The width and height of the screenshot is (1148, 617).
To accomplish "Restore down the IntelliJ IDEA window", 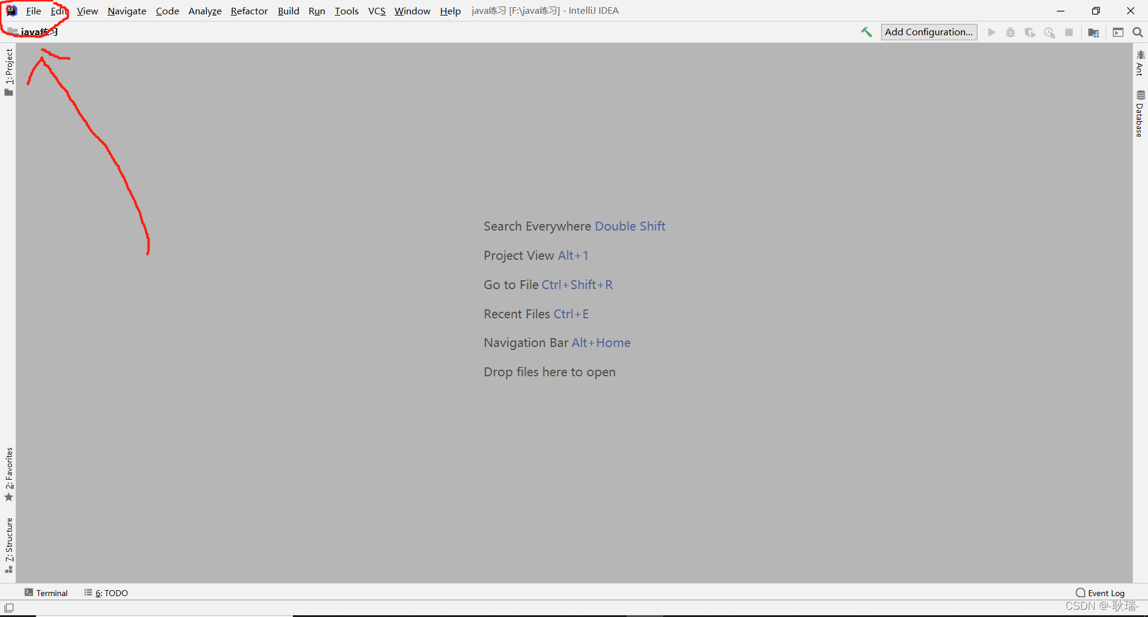I will click(x=1095, y=11).
